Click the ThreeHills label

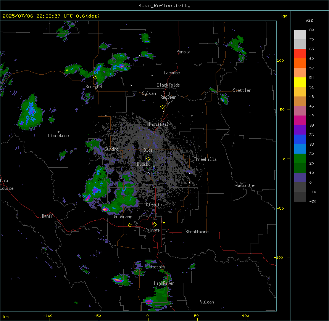click(205, 159)
